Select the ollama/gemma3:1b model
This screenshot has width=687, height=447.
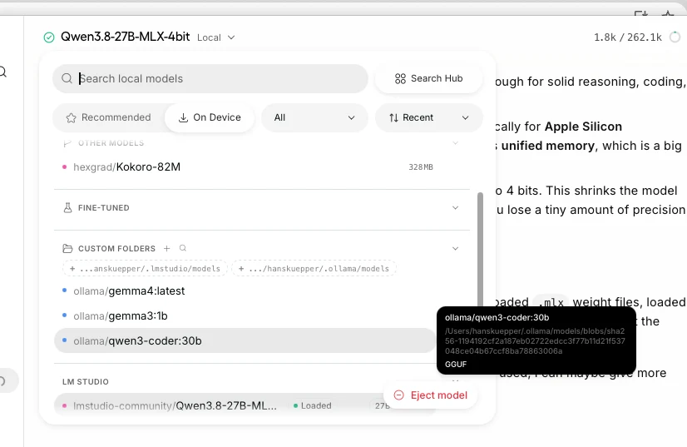tap(245, 315)
